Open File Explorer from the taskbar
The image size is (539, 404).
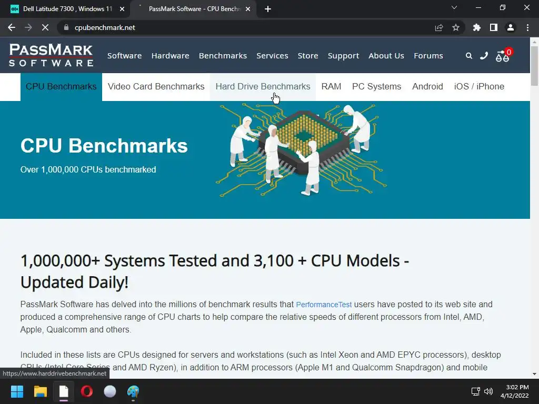[40, 391]
